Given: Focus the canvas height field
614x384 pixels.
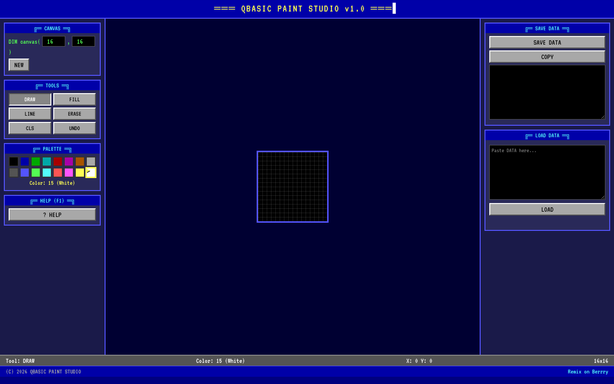Looking at the screenshot, I should coord(83,41).
